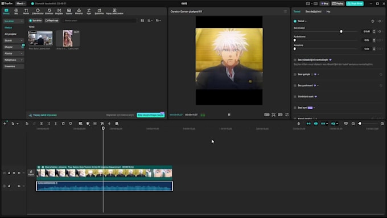Click the Karartma (fade out) slider handle

[x=295, y=49]
